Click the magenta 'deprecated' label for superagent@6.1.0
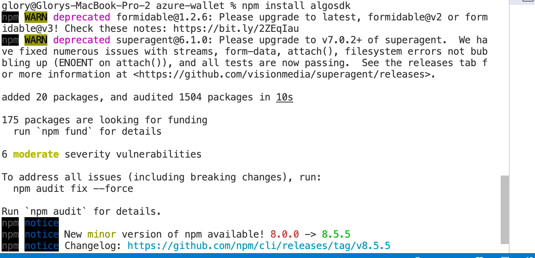 81,40
